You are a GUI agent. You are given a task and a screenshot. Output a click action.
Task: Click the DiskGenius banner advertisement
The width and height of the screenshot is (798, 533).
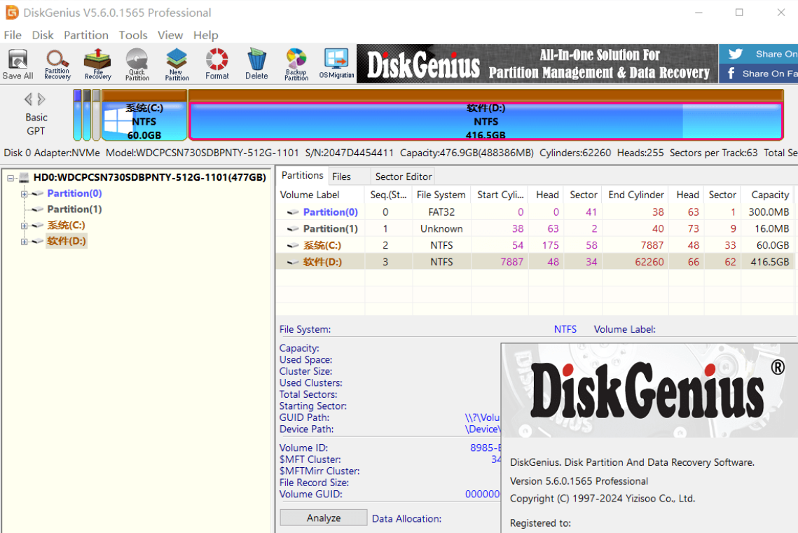pyautogui.click(x=537, y=64)
